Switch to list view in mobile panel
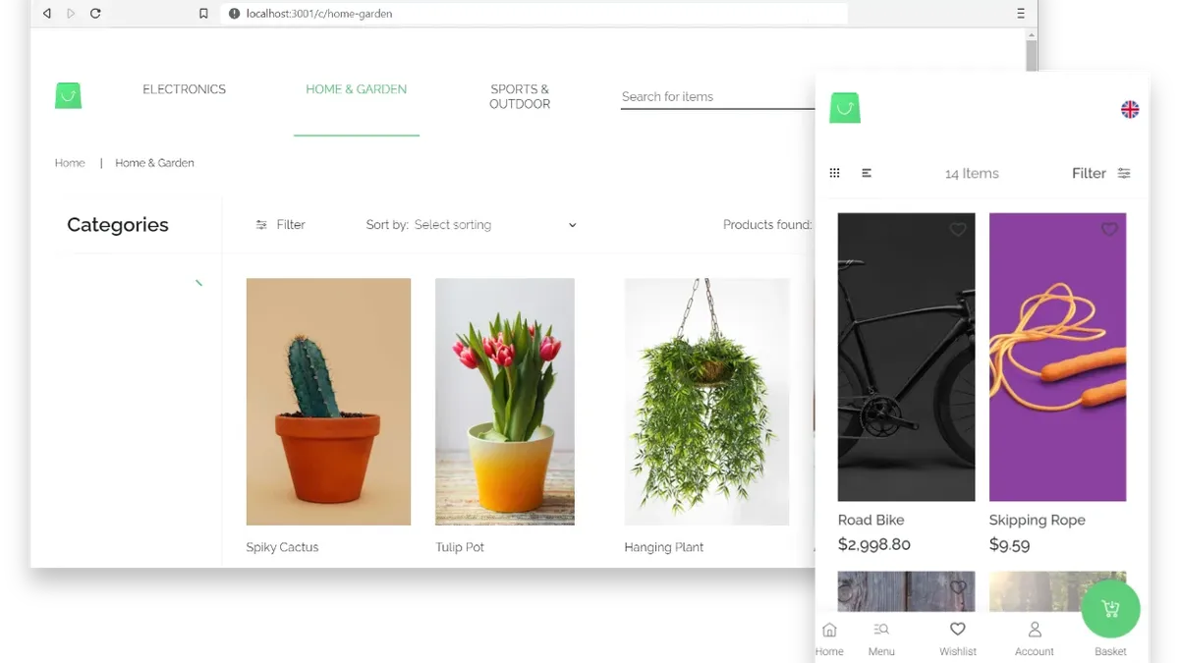Screen dimensions: 1179x663 (867, 173)
